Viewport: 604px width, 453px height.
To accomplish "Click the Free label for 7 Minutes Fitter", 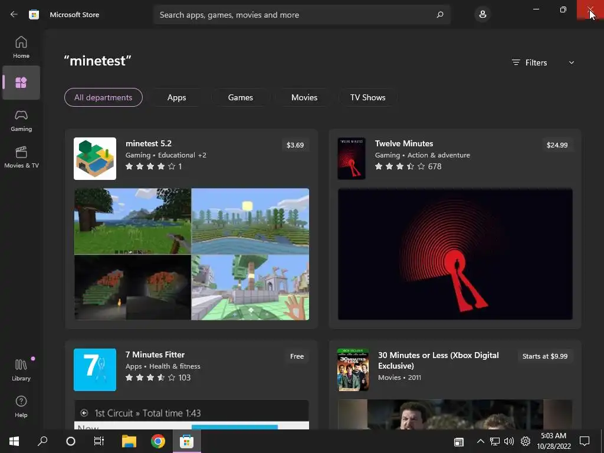I will [x=297, y=356].
